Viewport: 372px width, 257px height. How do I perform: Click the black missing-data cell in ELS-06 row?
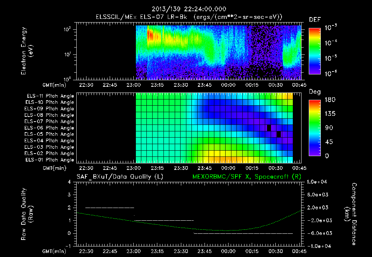pos(269,128)
